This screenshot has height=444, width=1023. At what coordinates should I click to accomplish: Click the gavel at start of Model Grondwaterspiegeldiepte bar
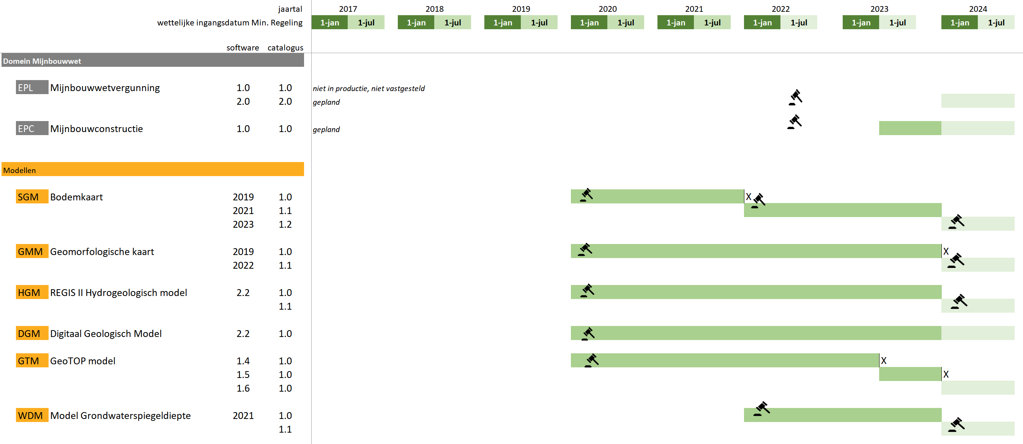761,409
